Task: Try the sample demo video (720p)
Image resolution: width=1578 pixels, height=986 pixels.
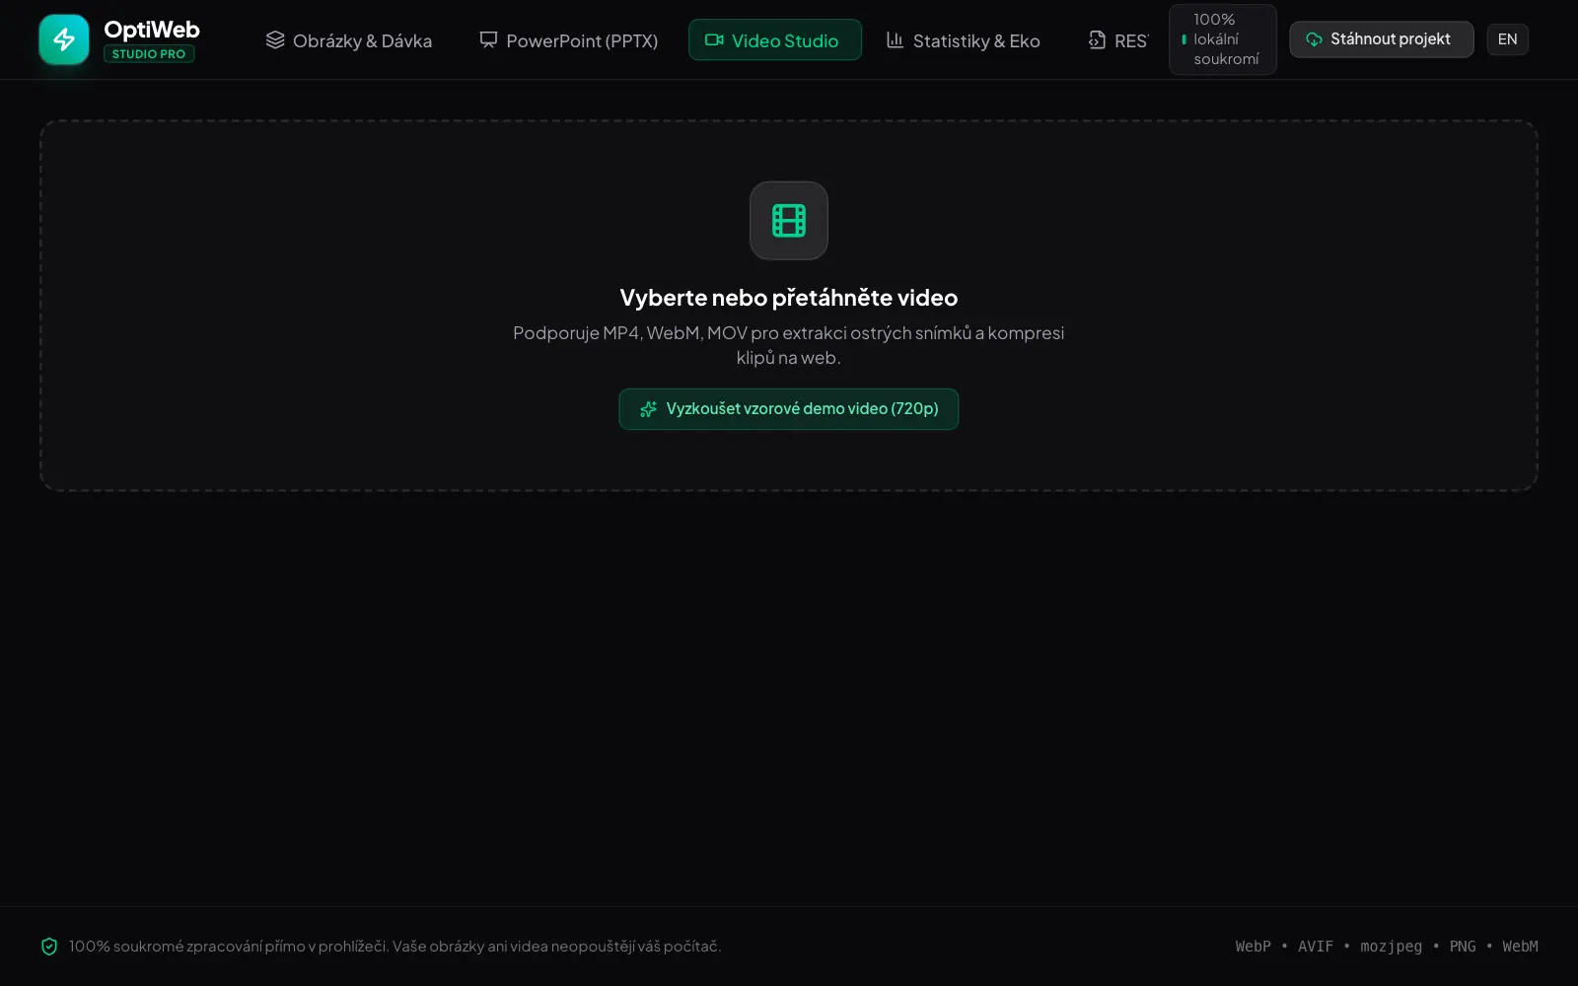Action: (788, 409)
